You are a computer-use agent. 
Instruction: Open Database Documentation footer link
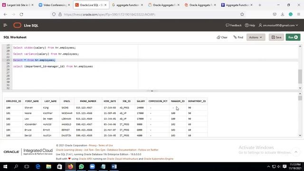[x=122, y=150]
